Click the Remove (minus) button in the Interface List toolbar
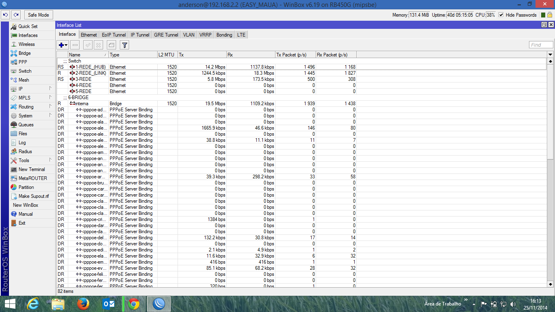 (x=75, y=45)
